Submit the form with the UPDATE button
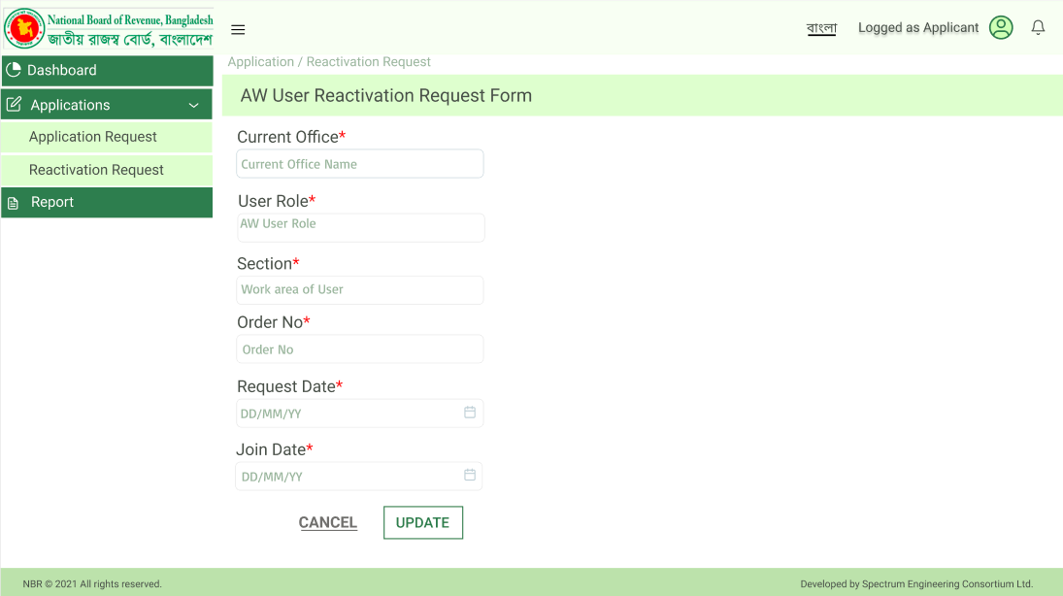The image size is (1063, 596). 423,523
